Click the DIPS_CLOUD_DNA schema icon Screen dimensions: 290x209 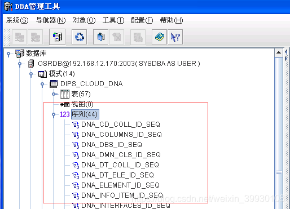tap(54, 84)
